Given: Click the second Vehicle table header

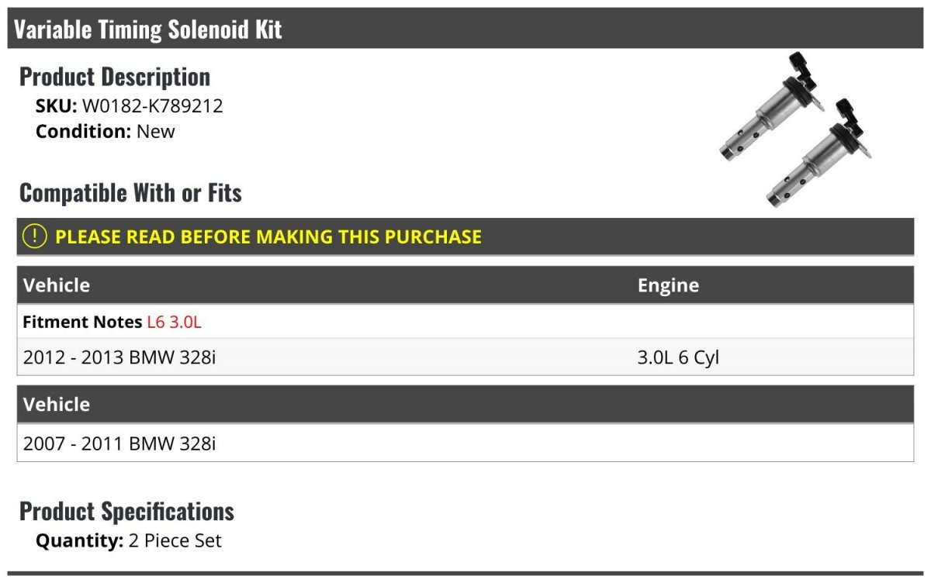Looking at the screenshot, I should (x=465, y=405).
